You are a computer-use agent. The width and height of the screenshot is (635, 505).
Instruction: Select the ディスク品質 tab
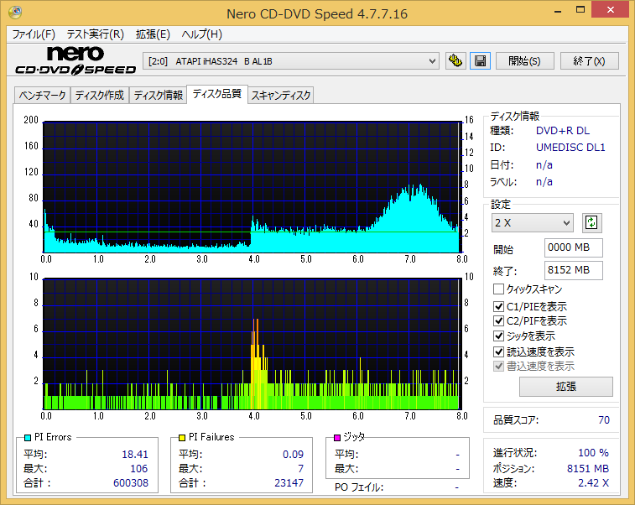217,94
